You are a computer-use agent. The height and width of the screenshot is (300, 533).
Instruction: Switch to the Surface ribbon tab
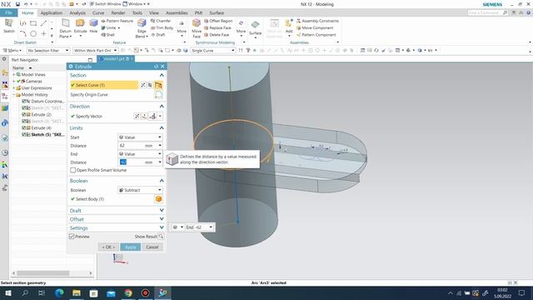point(217,13)
